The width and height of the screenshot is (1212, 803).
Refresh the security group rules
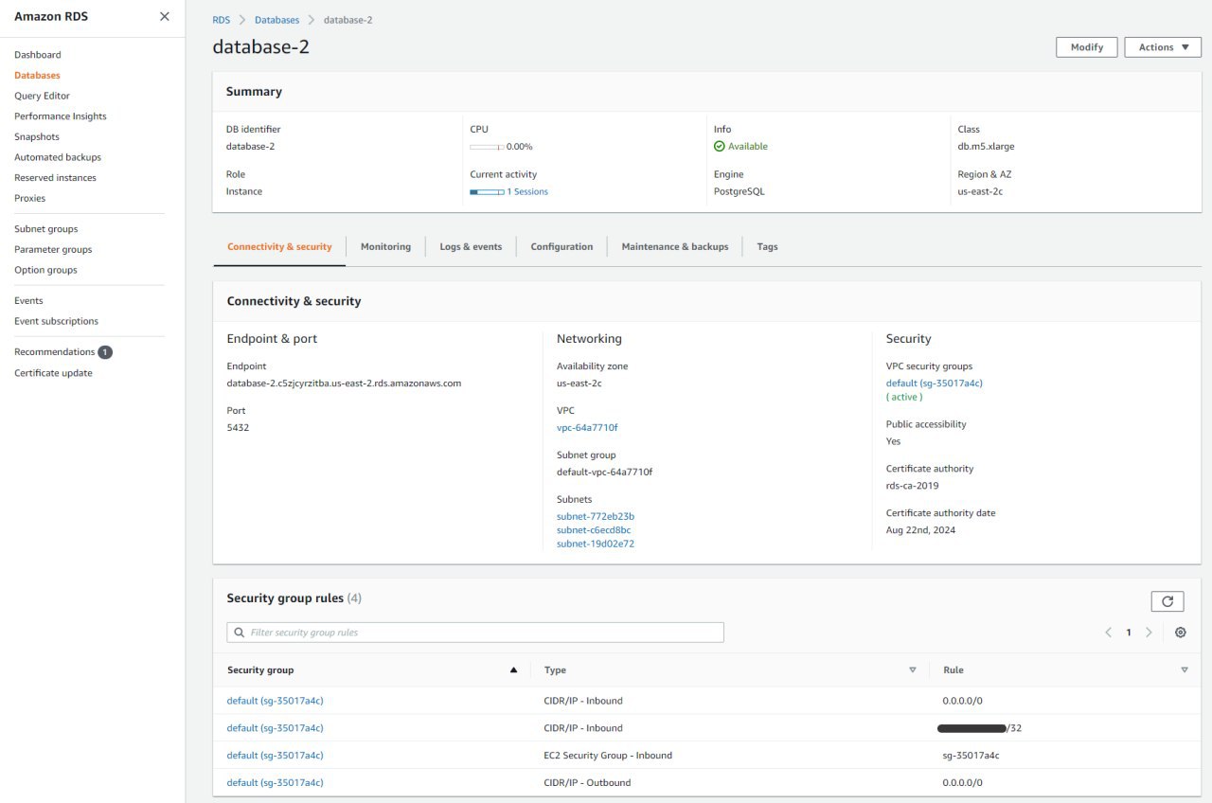[x=1167, y=601]
